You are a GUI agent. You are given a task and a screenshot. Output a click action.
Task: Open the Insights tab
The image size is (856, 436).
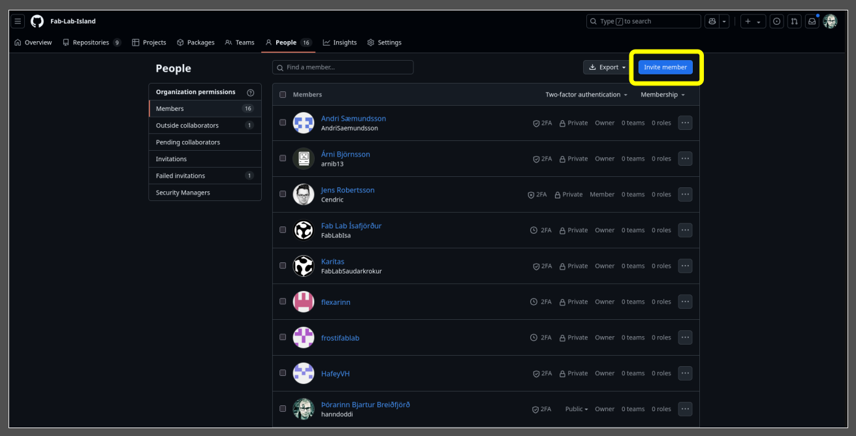(340, 42)
